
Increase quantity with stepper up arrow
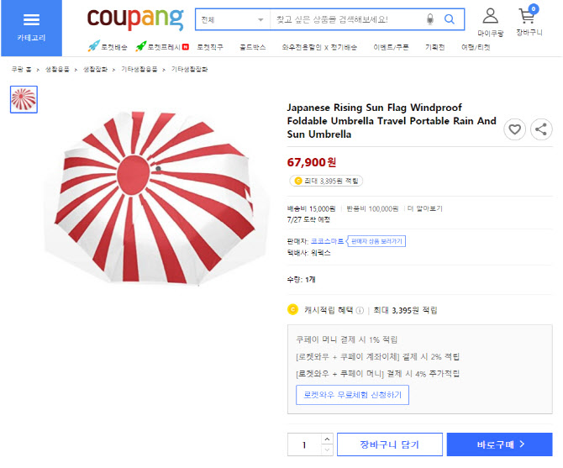[x=329, y=439]
